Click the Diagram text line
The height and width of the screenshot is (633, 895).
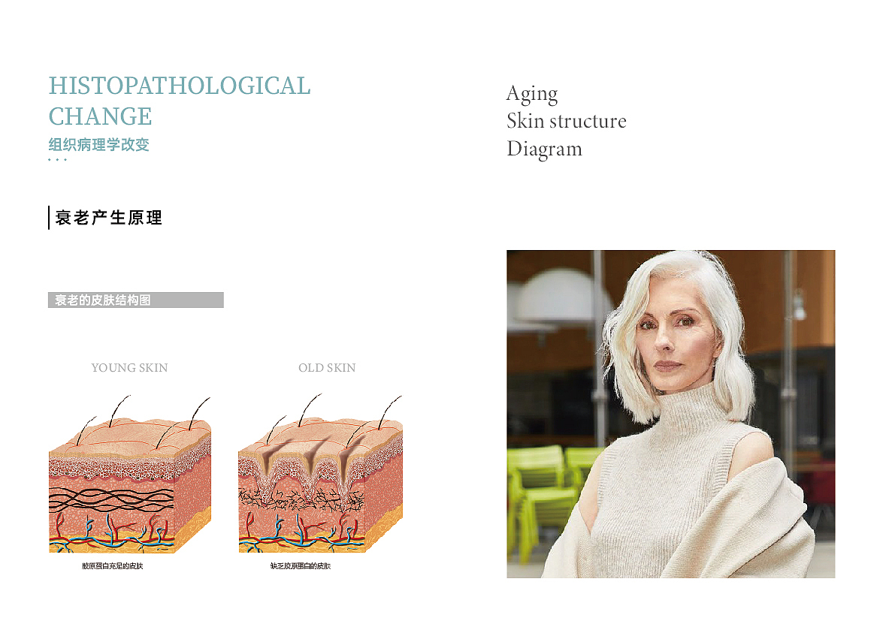point(545,149)
